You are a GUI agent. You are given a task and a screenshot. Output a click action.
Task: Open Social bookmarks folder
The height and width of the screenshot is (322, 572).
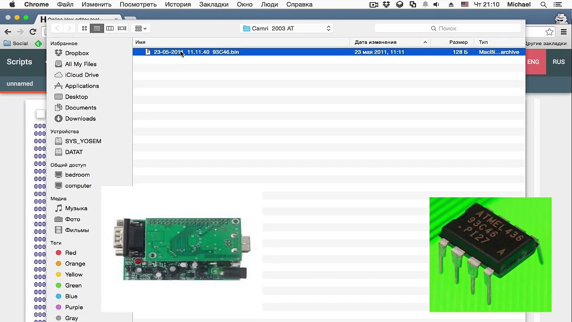(16, 43)
